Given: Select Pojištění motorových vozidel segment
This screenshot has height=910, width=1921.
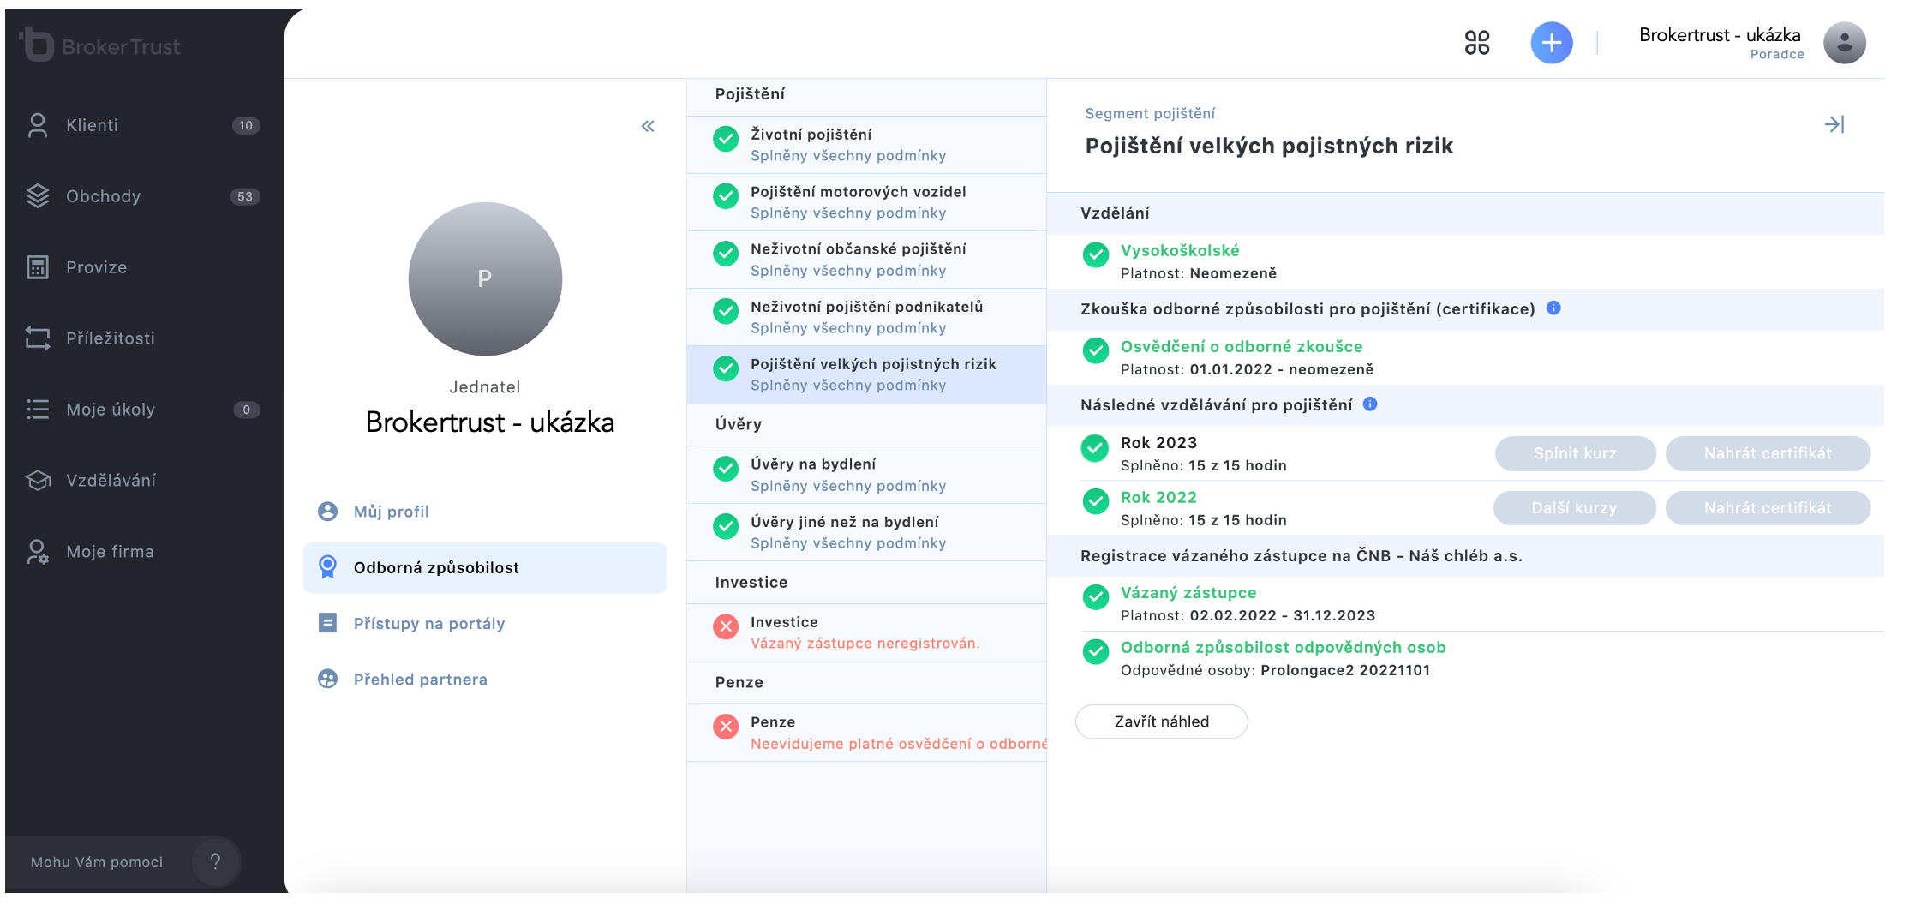Looking at the screenshot, I should [866, 202].
